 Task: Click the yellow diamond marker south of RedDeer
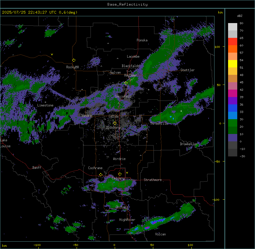(x=126, y=83)
